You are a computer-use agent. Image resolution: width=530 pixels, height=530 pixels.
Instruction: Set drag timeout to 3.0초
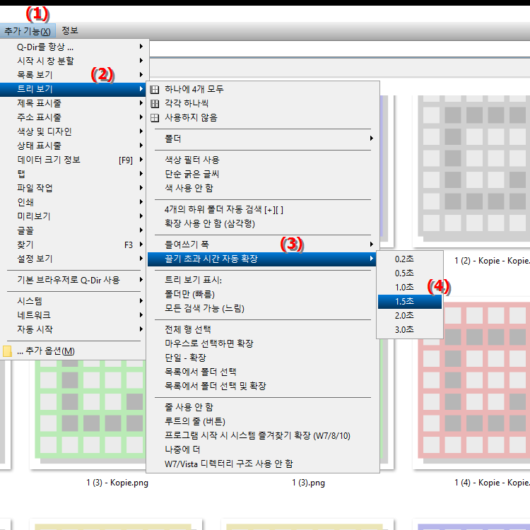pyautogui.click(x=410, y=330)
